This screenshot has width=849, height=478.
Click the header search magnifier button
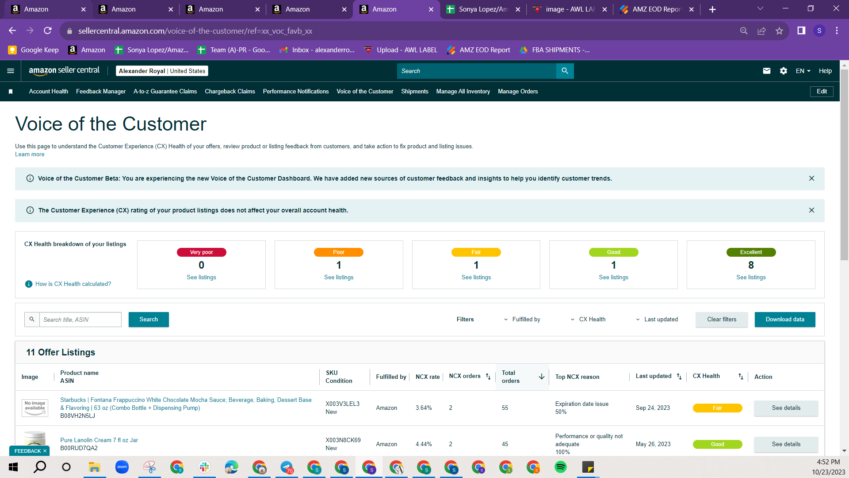click(565, 71)
